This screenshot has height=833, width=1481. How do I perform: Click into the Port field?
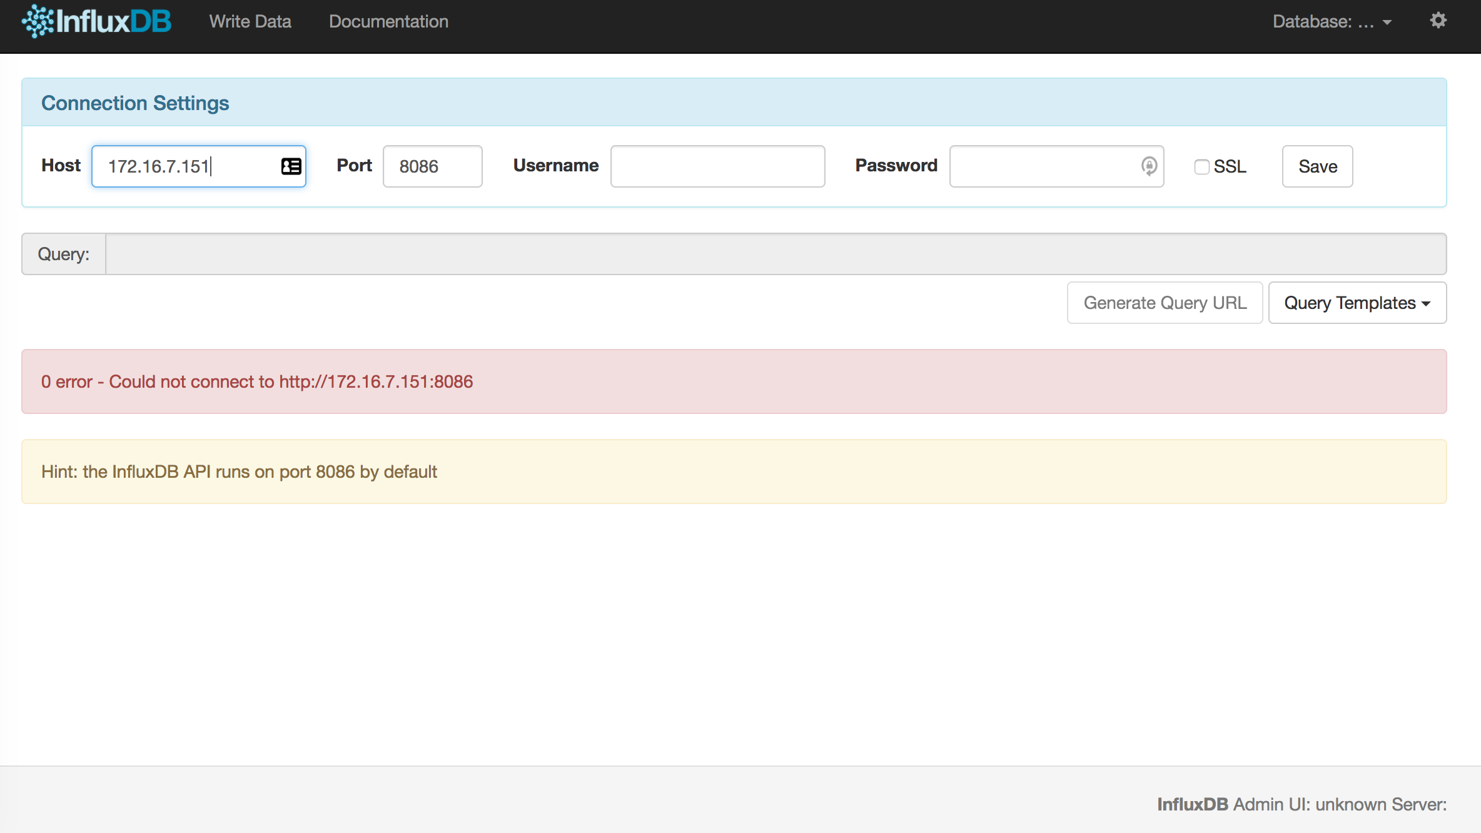click(432, 166)
